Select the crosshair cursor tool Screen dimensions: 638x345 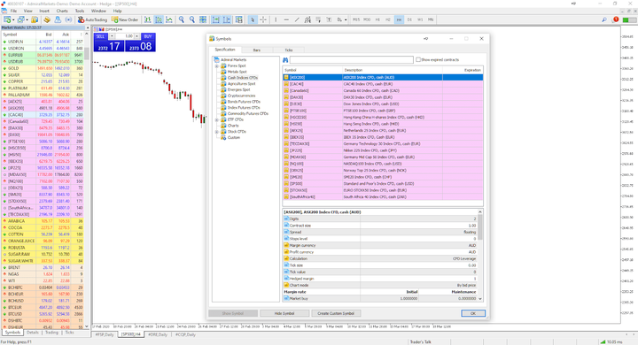coord(263,19)
